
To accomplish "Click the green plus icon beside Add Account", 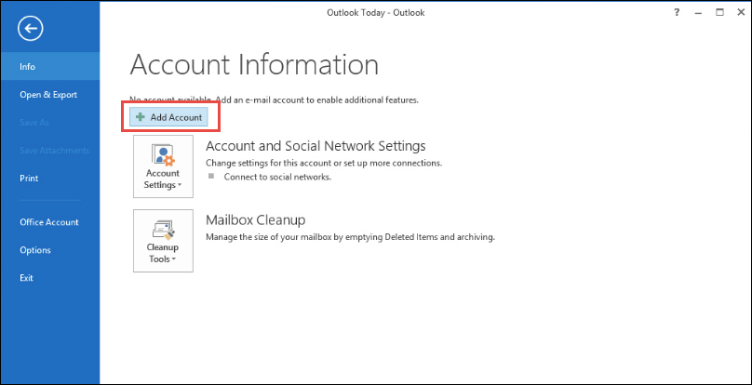I will pyautogui.click(x=140, y=117).
